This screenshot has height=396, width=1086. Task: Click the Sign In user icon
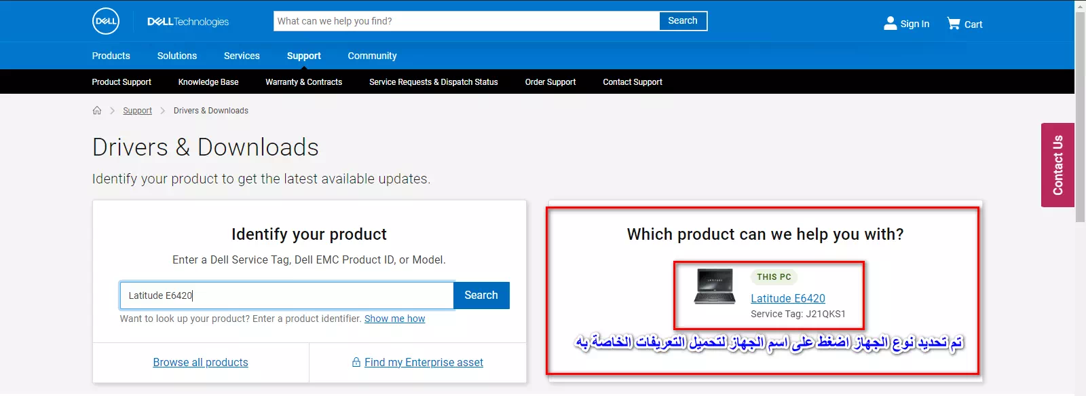(890, 23)
